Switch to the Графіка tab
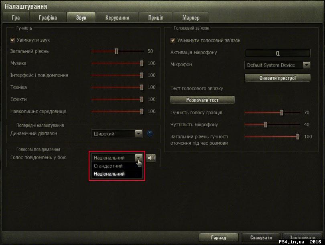Screen dimensions: 325x245 pyautogui.click(x=48, y=17)
